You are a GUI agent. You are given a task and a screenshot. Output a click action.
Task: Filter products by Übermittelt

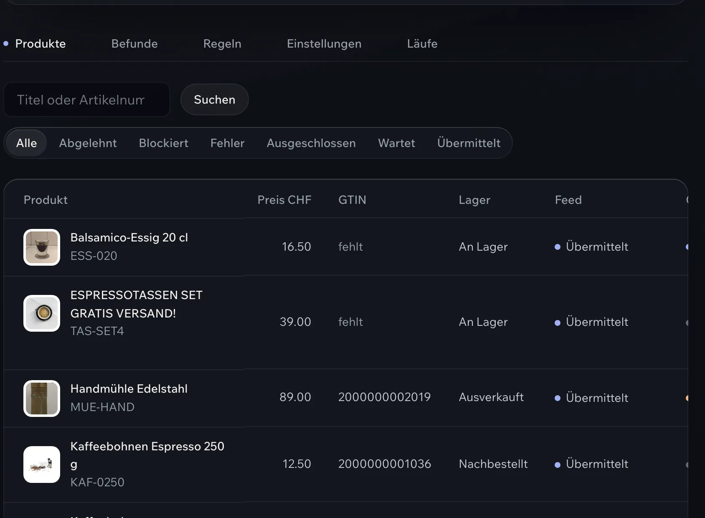pos(469,143)
